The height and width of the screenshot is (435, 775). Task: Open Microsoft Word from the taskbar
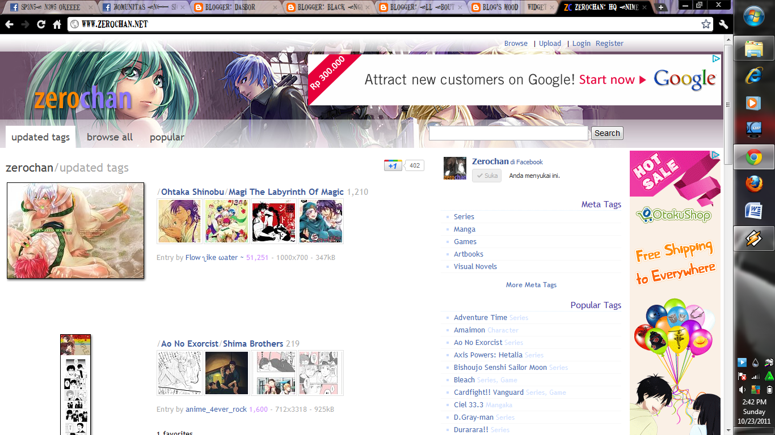(754, 211)
